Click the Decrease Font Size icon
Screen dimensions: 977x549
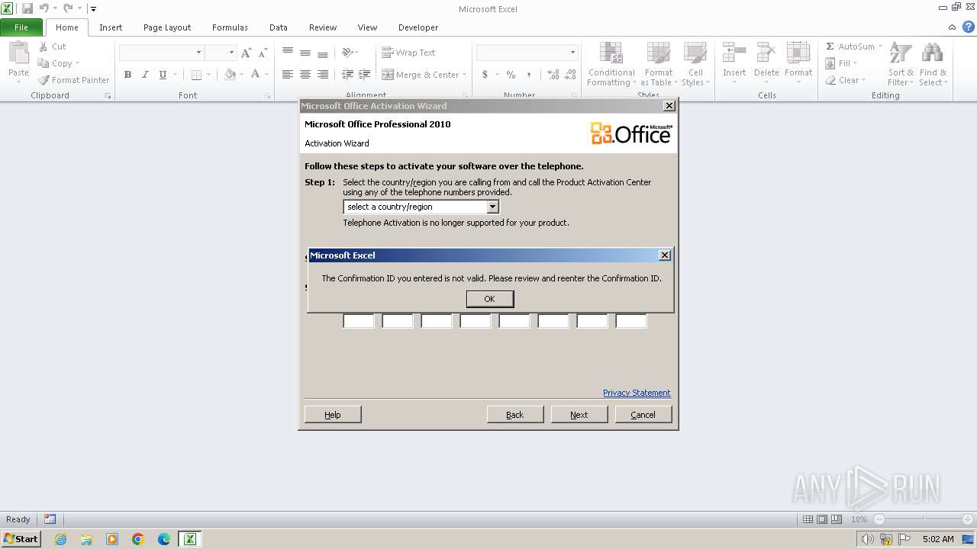click(x=263, y=53)
